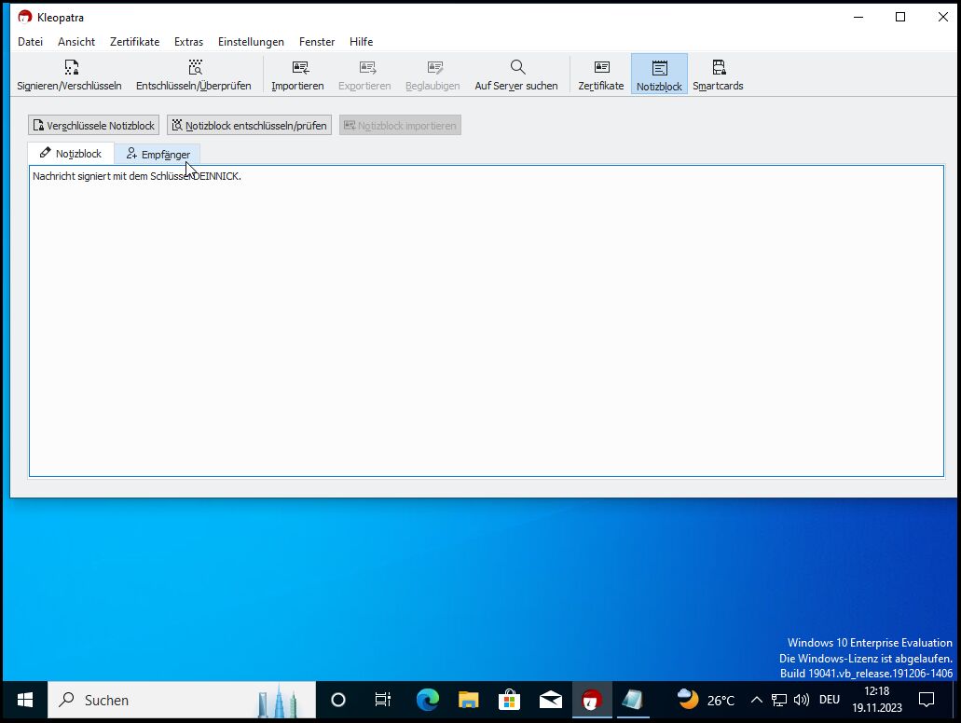
Task: Open Entschlüsseln/Überprüfen from the toolbar
Action: (193, 75)
